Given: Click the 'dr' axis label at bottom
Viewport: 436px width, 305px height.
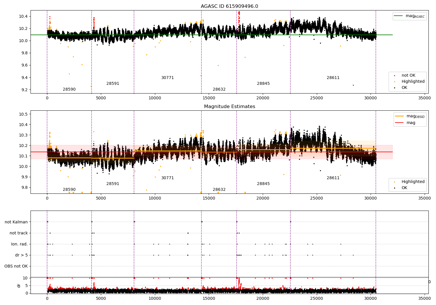Looking at the screenshot, I should pyautogui.click(x=19, y=286).
